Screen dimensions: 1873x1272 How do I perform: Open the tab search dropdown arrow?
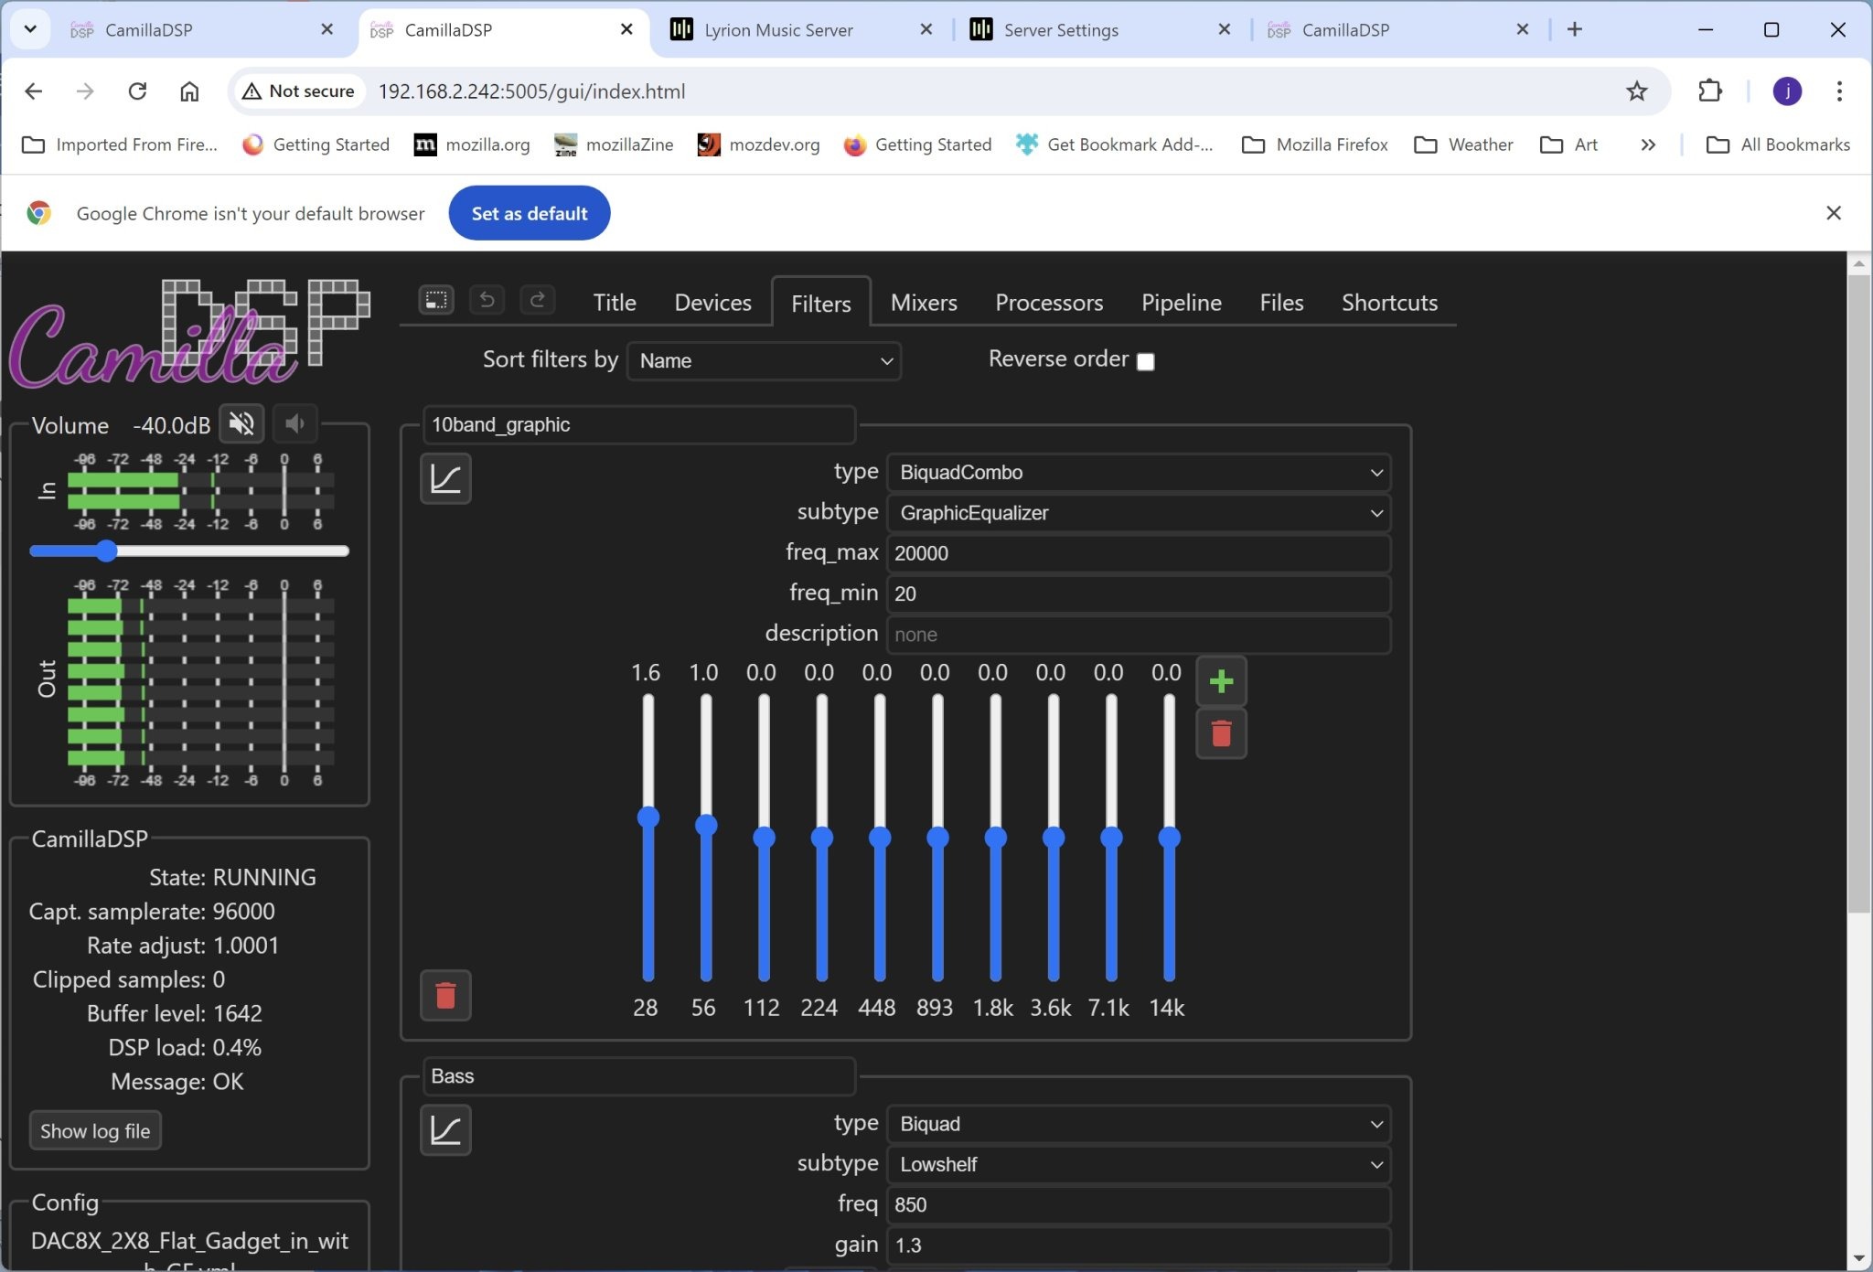pos(30,29)
